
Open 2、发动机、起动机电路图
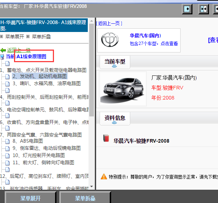pos(40,77)
